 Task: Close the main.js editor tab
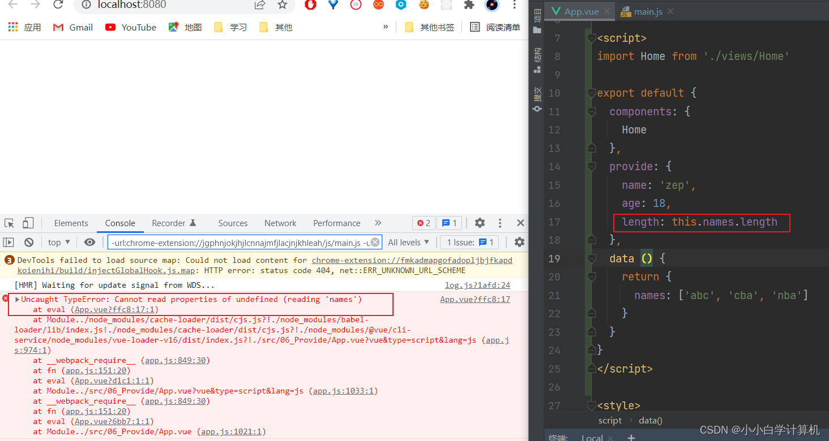click(670, 11)
